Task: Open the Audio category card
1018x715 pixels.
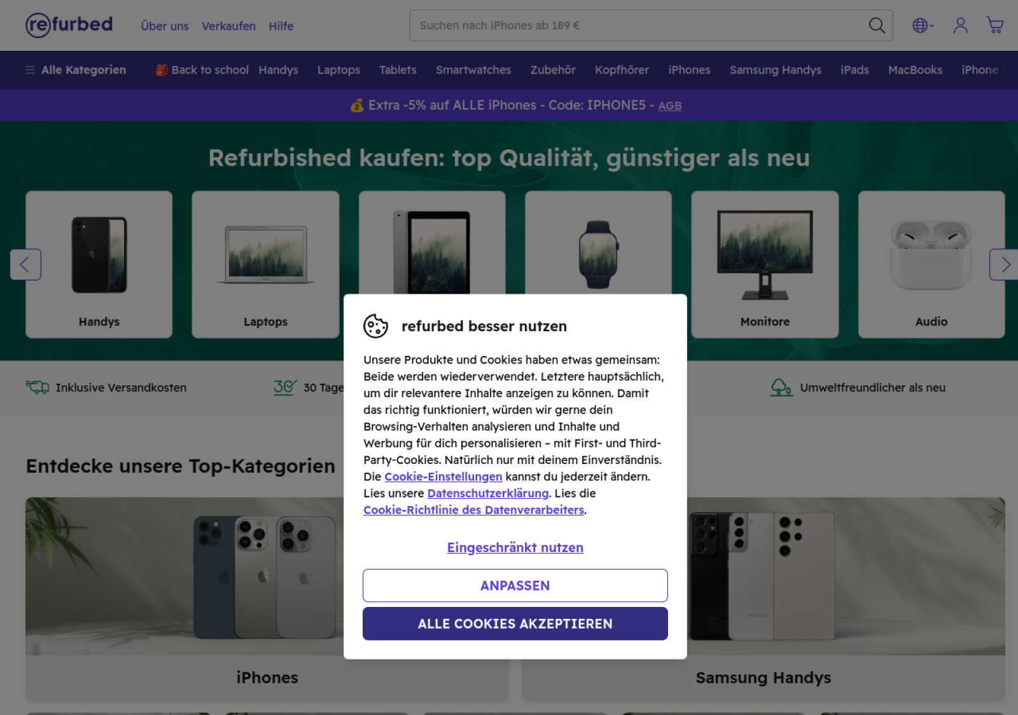Action: pyautogui.click(x=931, y=264)
